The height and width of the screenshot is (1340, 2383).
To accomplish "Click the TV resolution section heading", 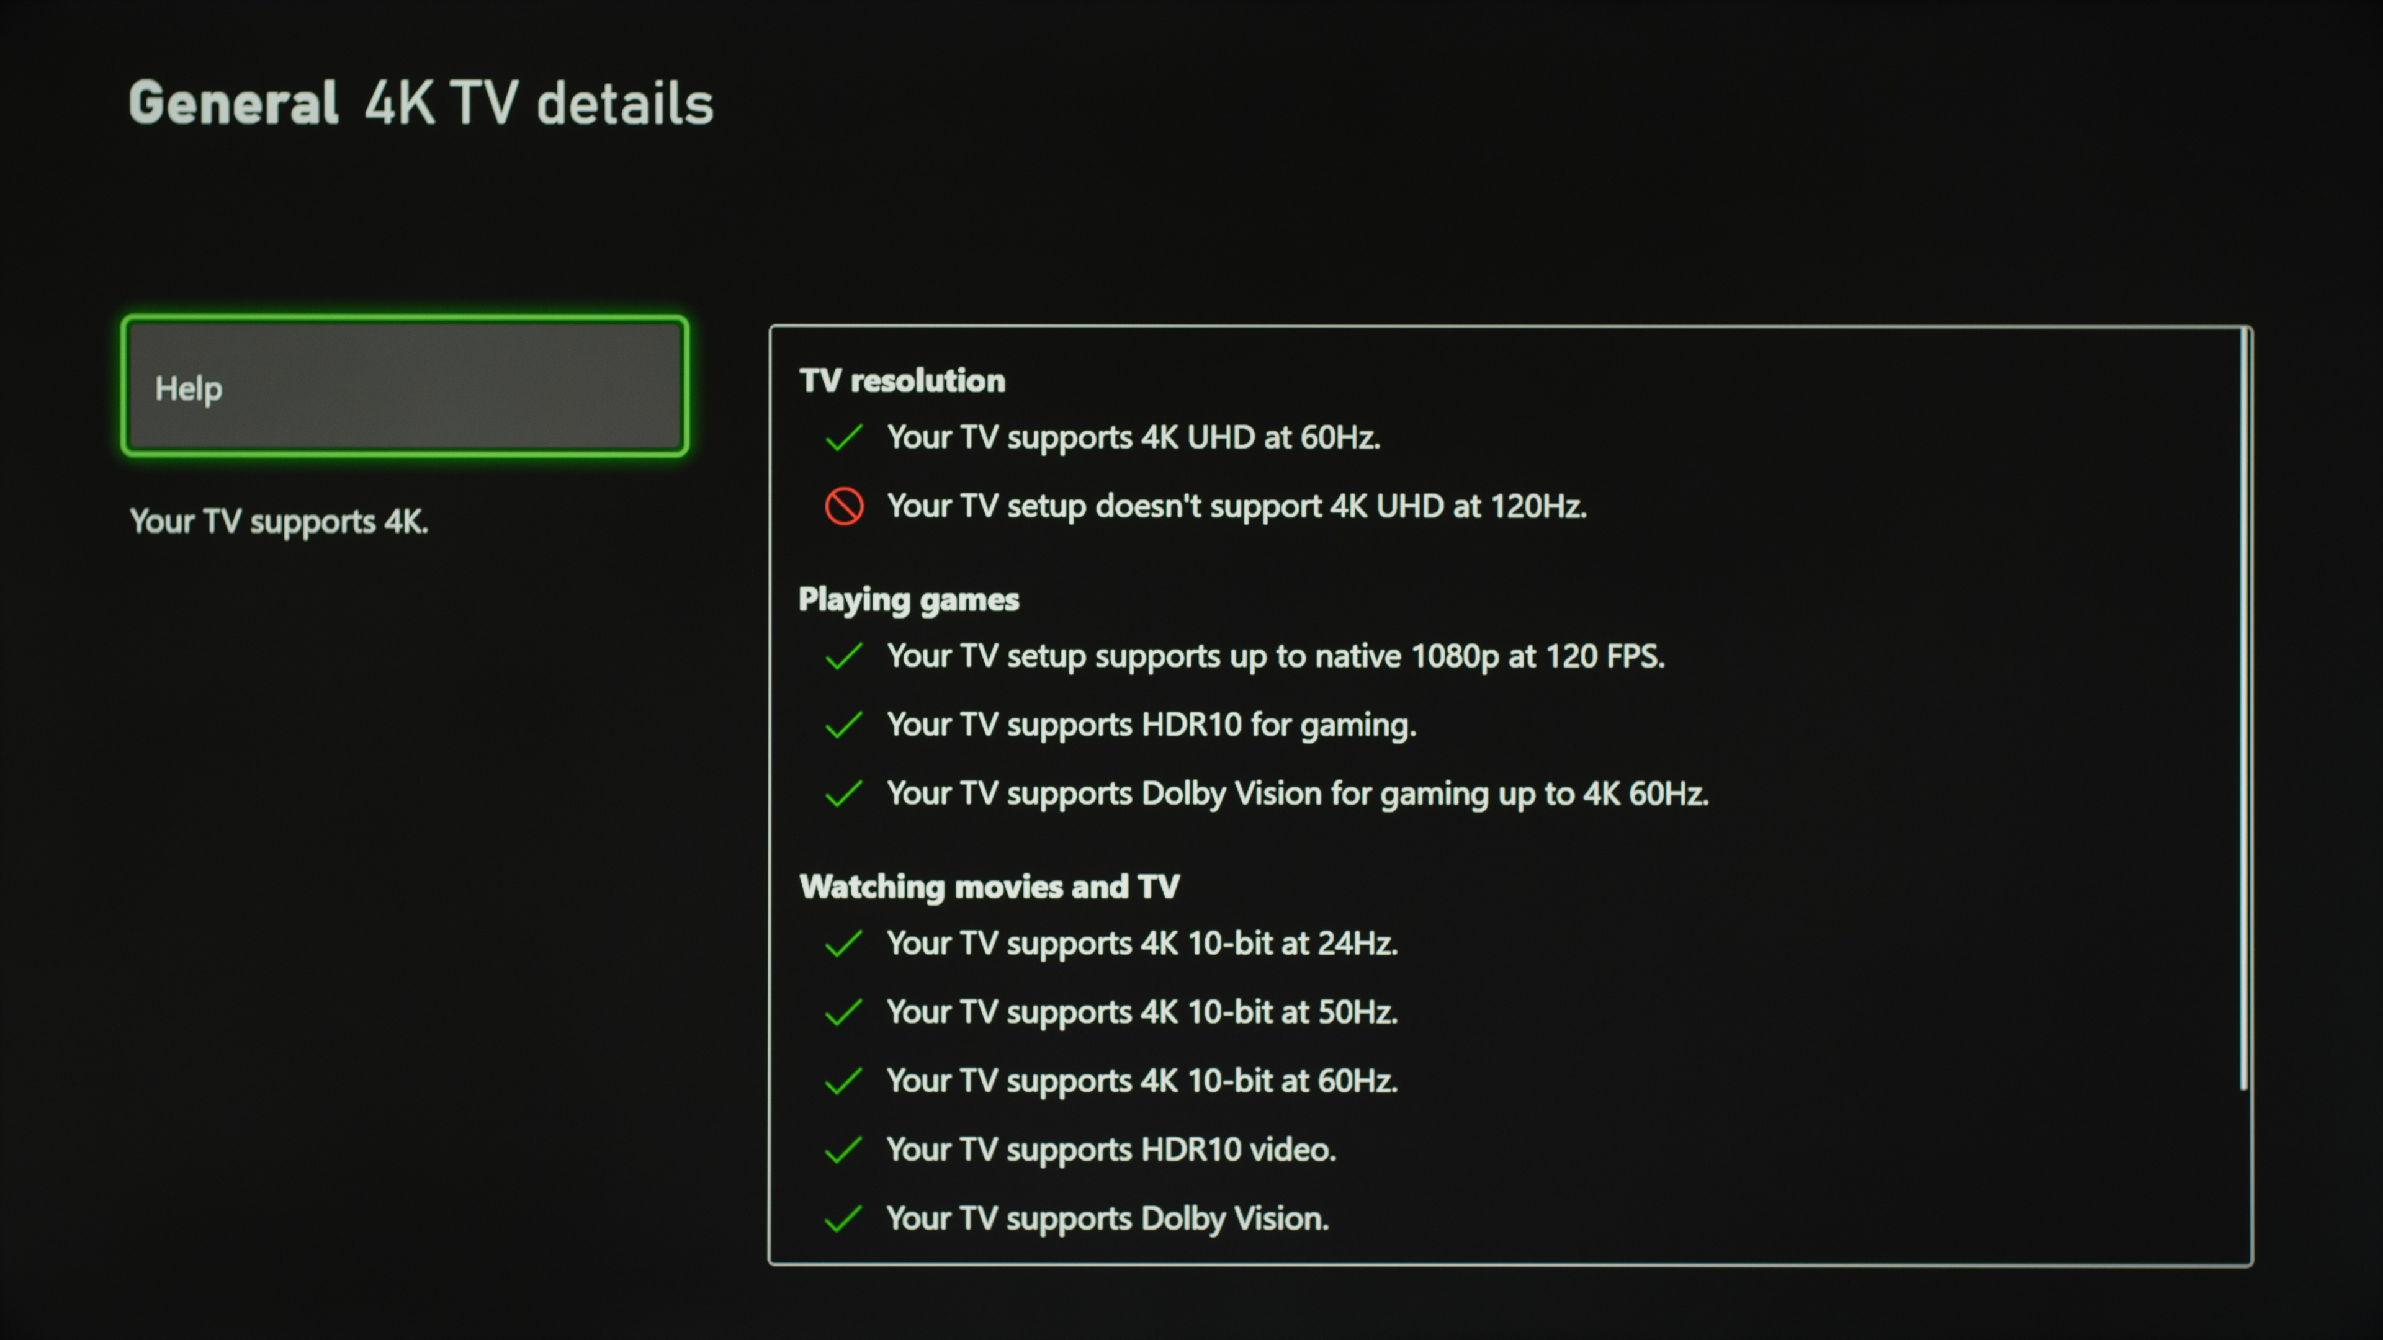I will click(x=902, y=381).
